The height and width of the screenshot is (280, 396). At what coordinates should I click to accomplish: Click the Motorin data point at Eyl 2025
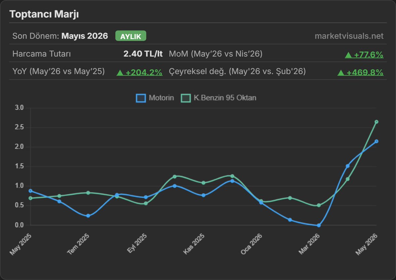point(146,197)
